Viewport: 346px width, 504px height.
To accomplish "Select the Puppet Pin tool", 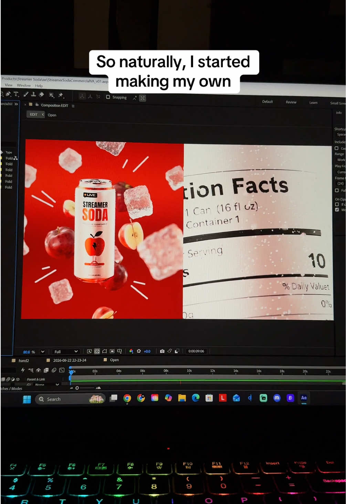I will click(61, 95).
